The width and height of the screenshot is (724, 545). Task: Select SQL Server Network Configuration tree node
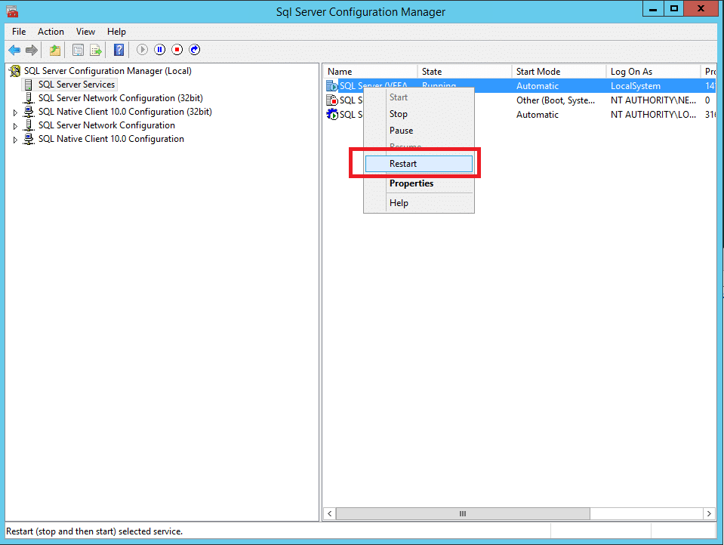pos(106,125)
